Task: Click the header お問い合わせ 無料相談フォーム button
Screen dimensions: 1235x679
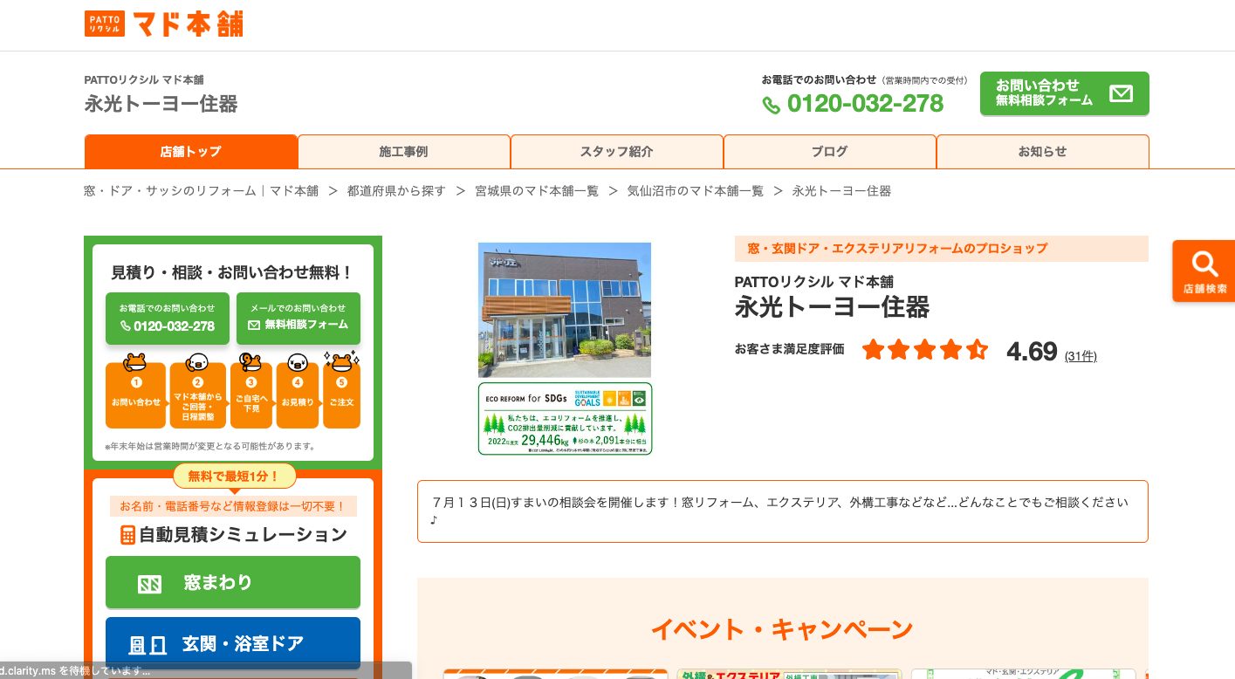Action: (1064, 93)
